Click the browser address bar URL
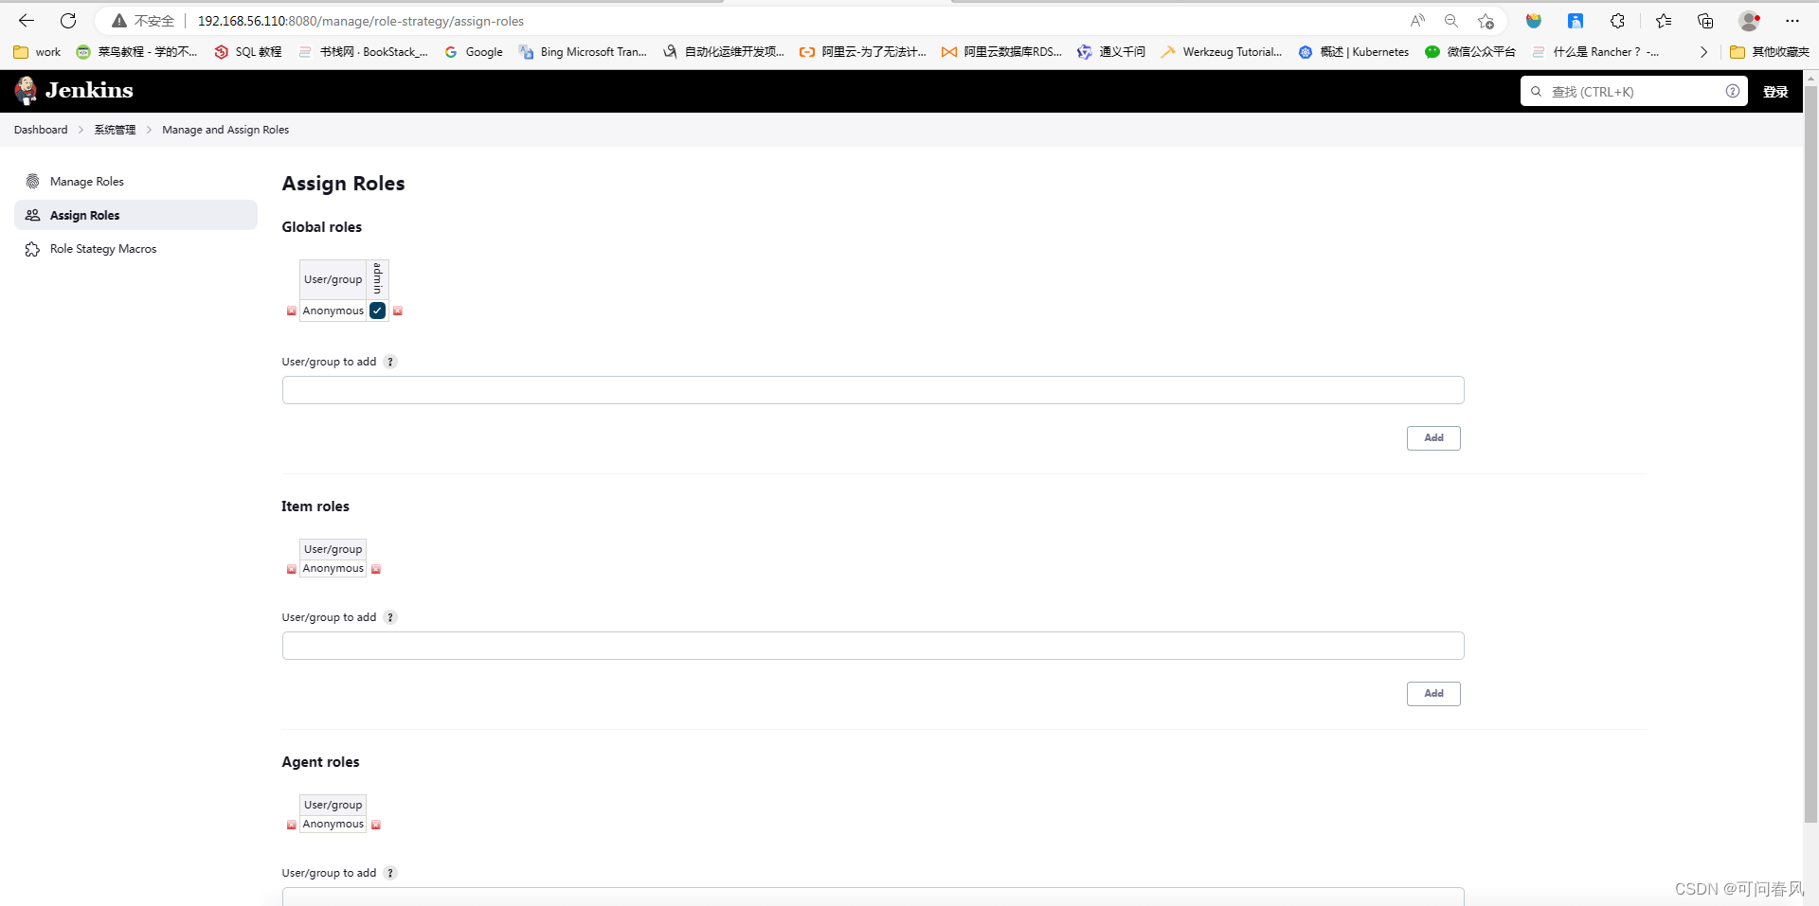Screen dimensions: 1819x906 click(x=360, y=21)
